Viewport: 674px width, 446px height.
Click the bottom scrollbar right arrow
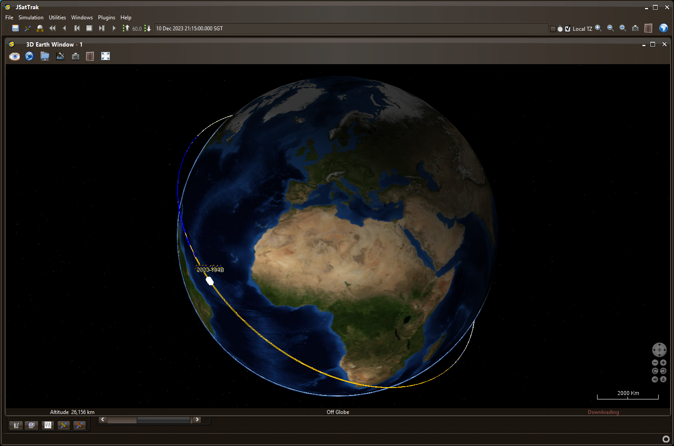(197, 420)
